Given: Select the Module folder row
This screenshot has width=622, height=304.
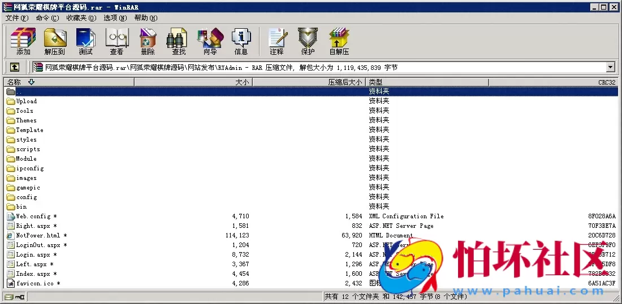Looking at the screenshot, I should pyautogui.click(x=311, y=158).
